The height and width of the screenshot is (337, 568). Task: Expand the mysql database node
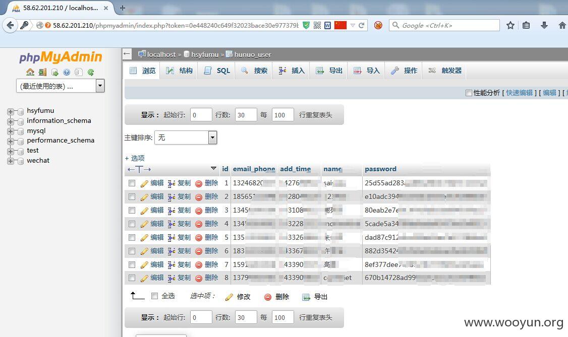tap(10, 131)
